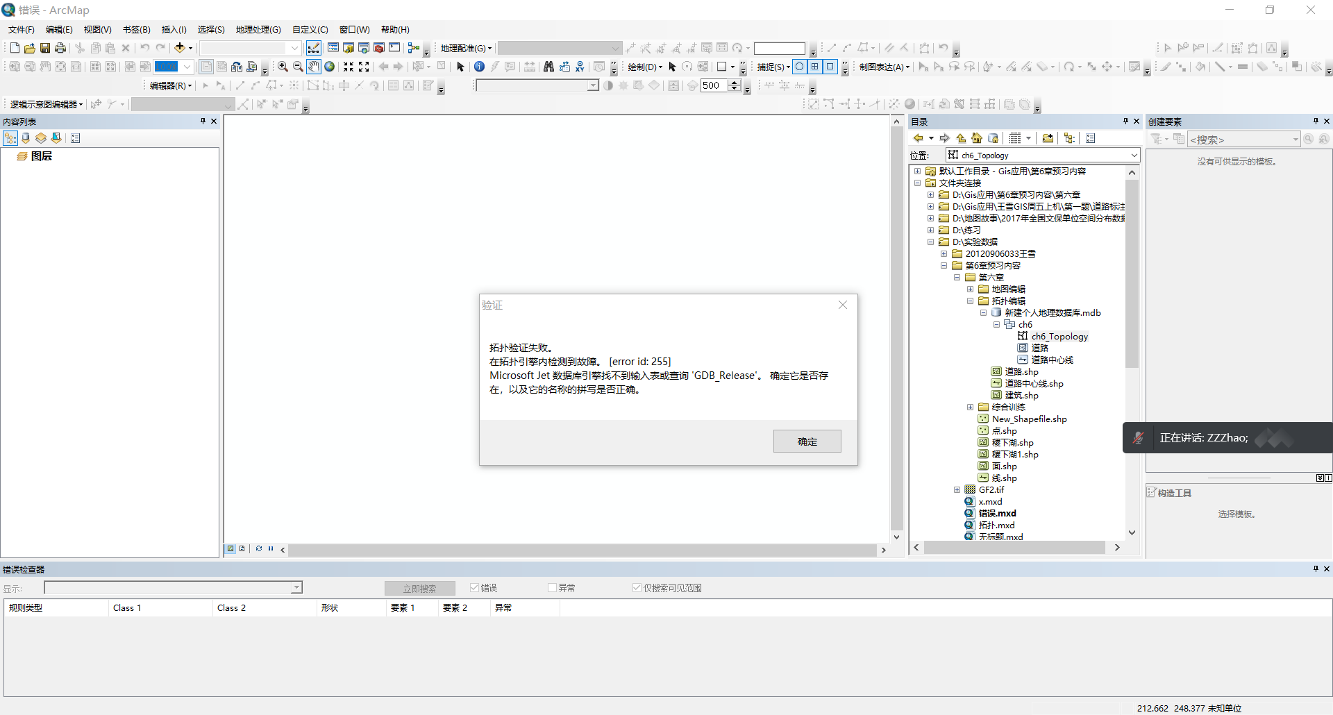Expand the 综合训练 folder node
Image resolution: width=1333 pixels, height=715 pixels.
pos(971,407)
